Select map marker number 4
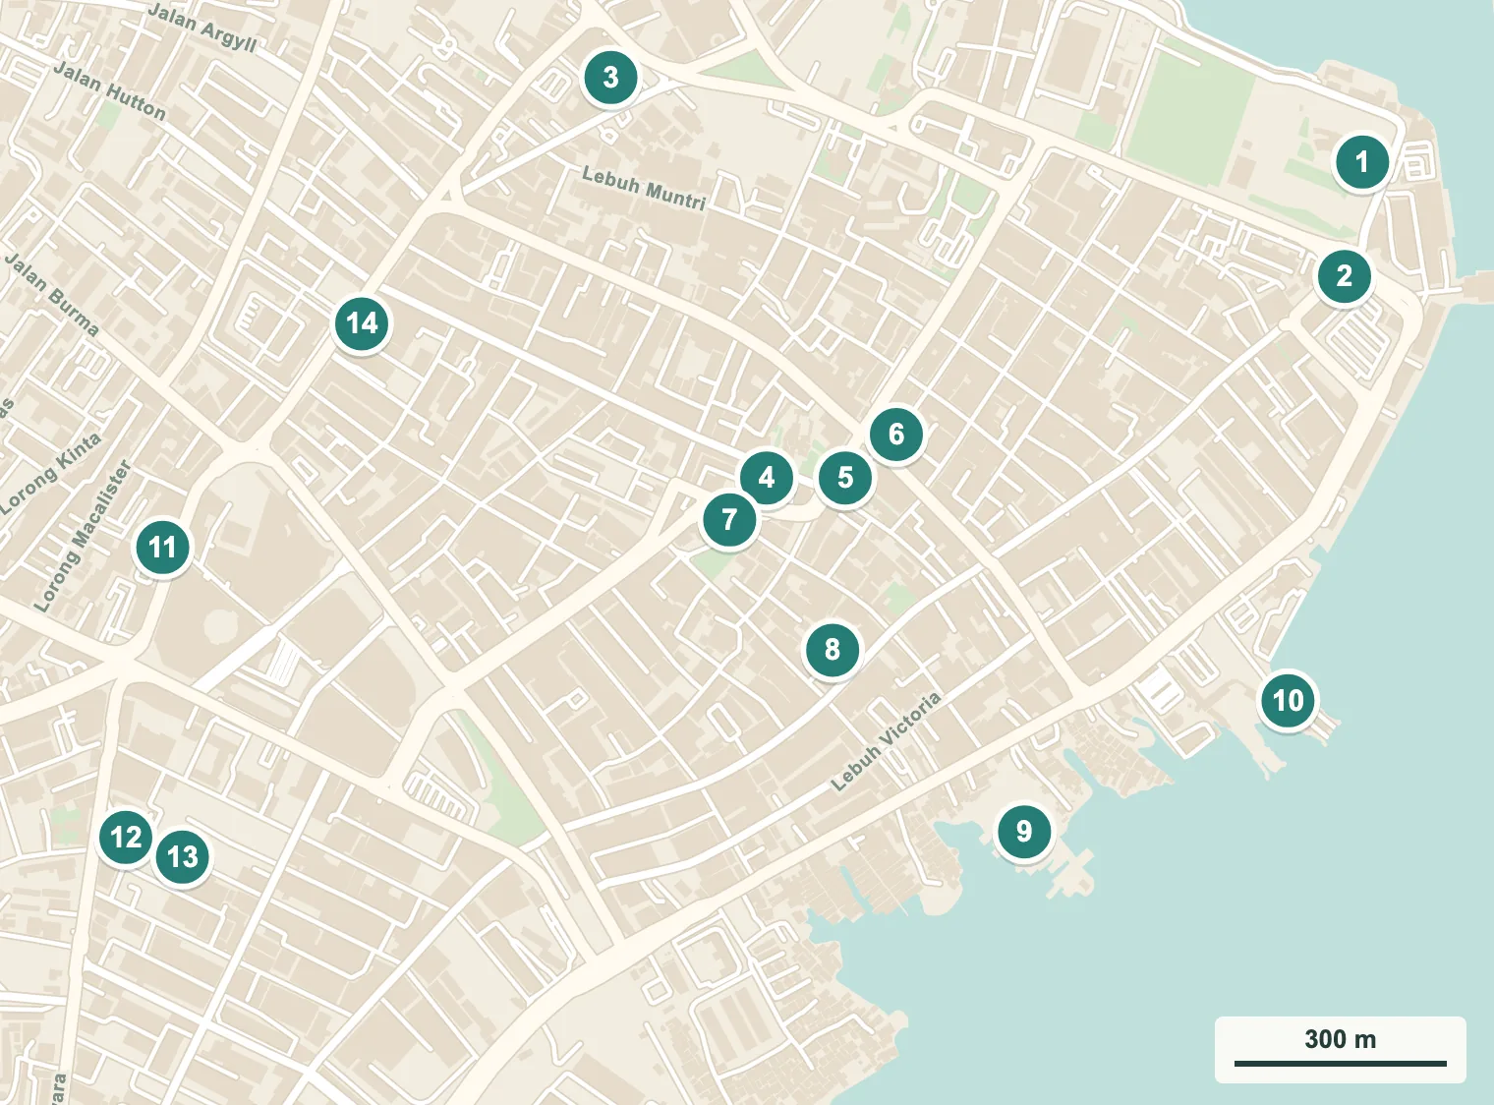This screenshot has height=1105, width=1494. tap(767, 478)
